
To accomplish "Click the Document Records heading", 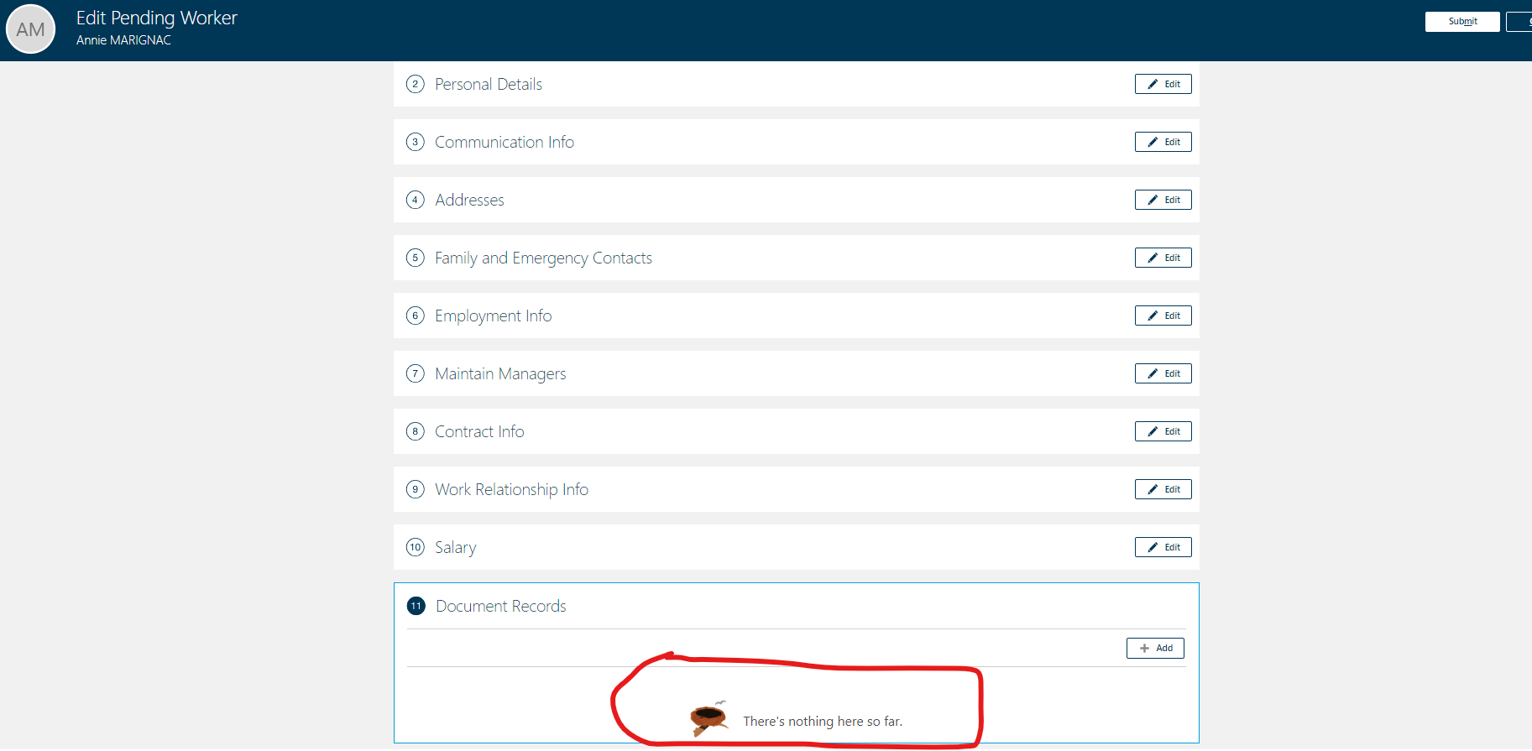I will pos(501,606).
